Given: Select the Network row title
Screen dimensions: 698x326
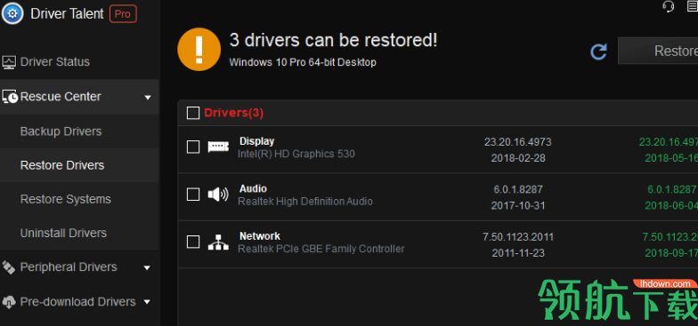Looking at the screenshot, I should point(260,236).
